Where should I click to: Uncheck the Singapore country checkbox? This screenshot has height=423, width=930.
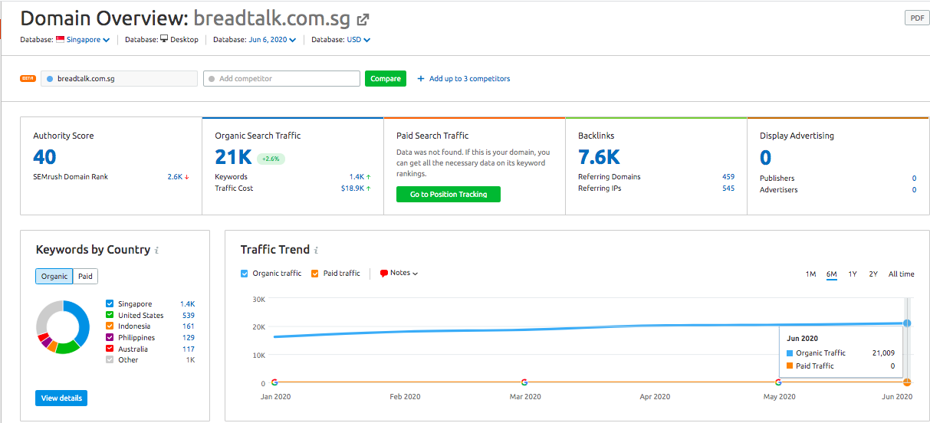coord(110,304)
